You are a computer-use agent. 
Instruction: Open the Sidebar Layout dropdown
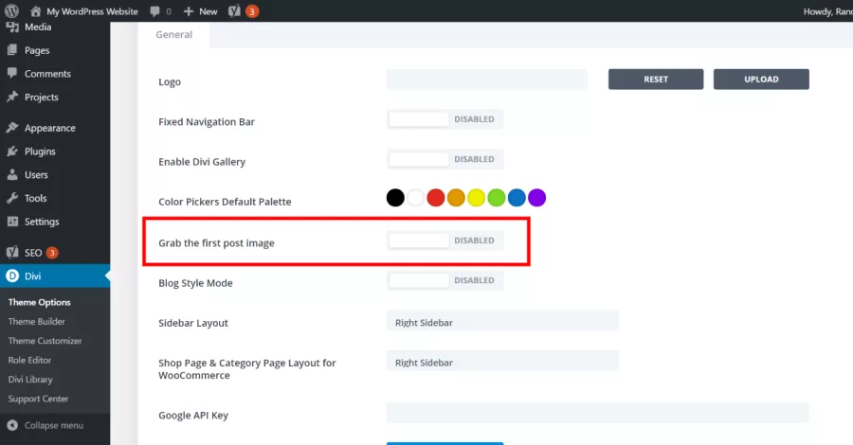[x=502, y=321]
